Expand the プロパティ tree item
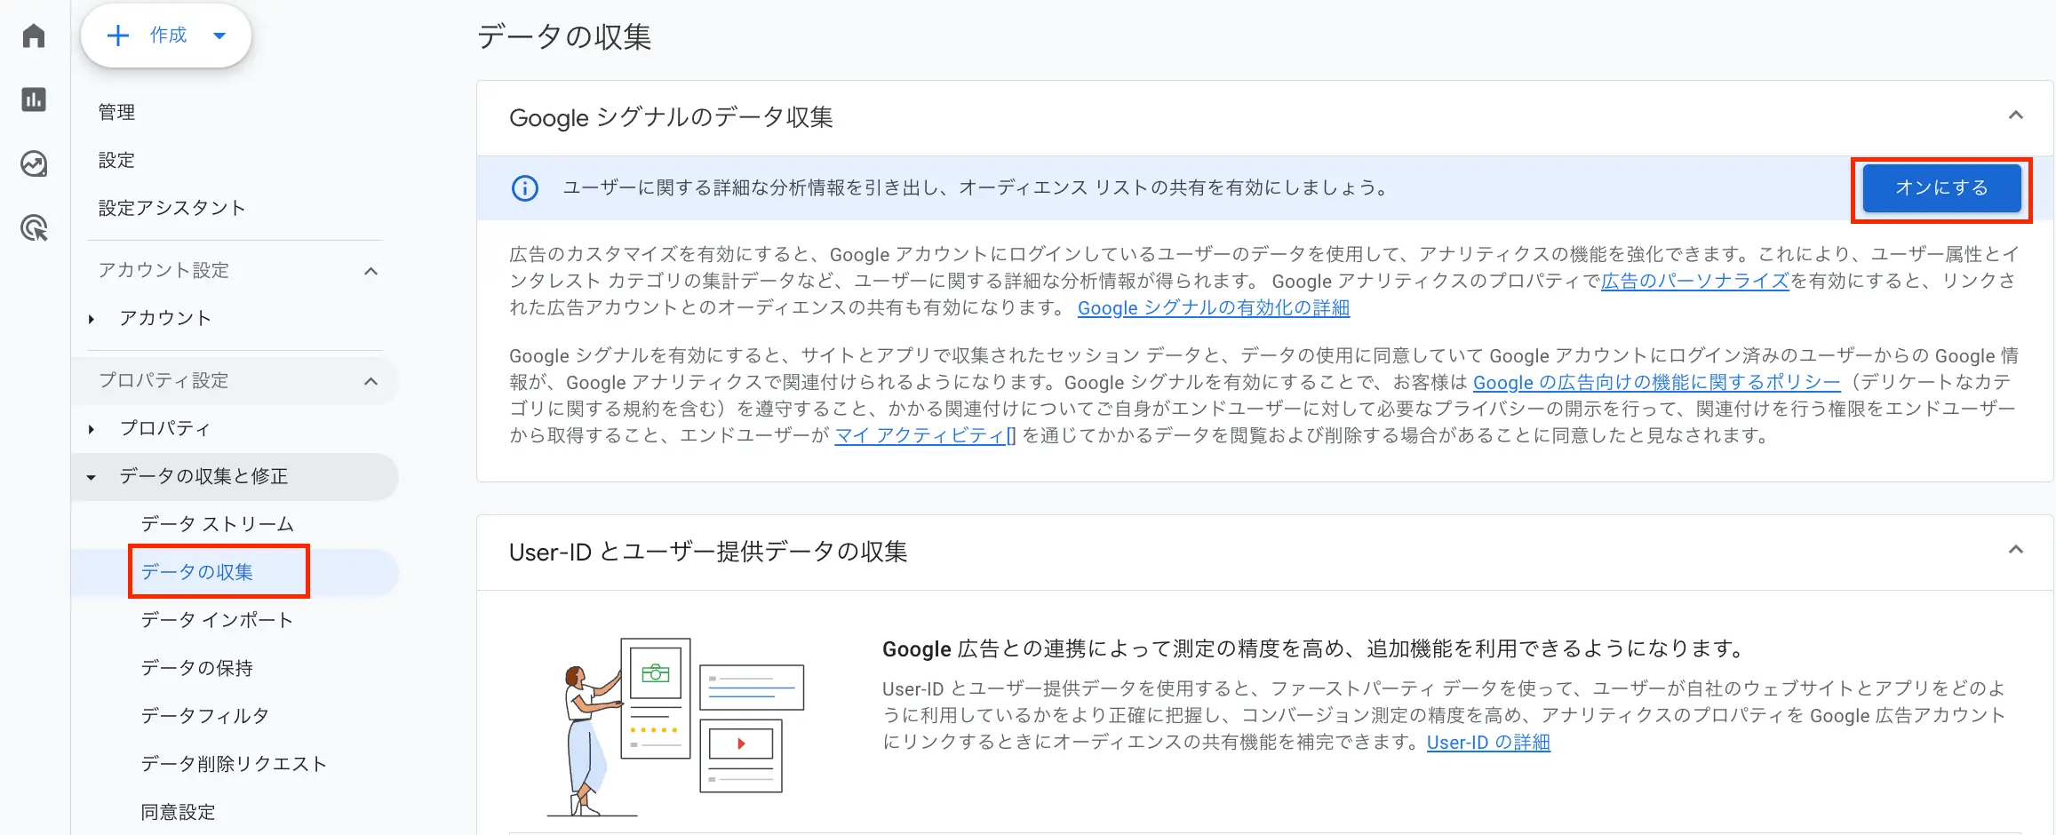 92,429
